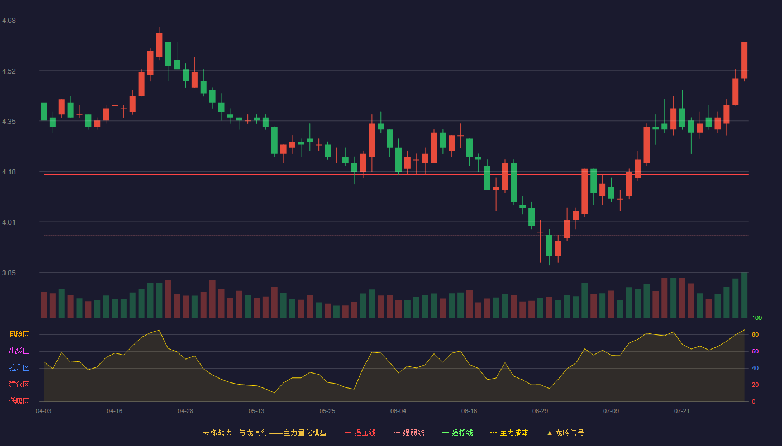Select the 06-04 date label
This screenshot has height=446, width=782.
(x=398, y=411)
